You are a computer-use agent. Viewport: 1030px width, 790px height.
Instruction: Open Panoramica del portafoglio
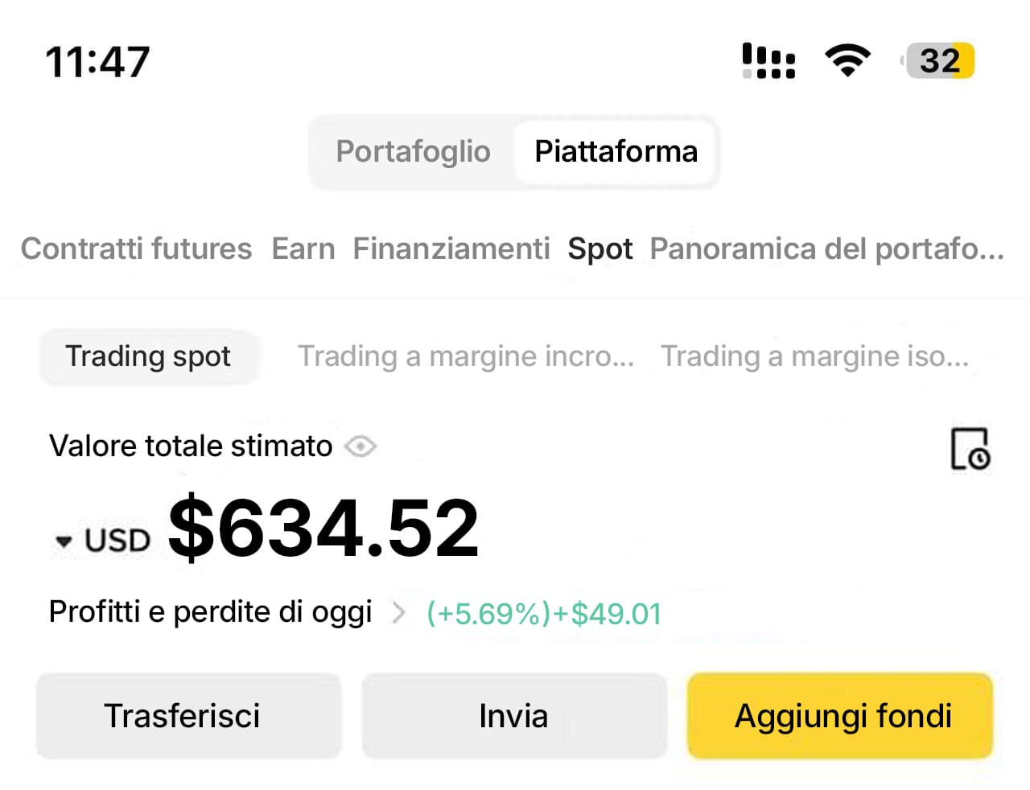coord(826,249)
